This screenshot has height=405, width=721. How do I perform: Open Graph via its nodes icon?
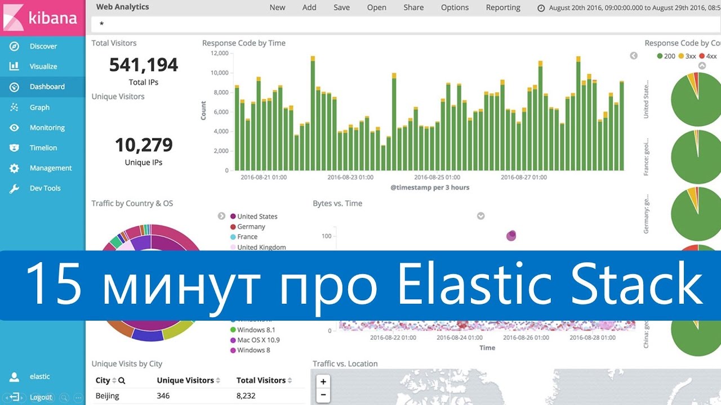click(x=14, y=107)
